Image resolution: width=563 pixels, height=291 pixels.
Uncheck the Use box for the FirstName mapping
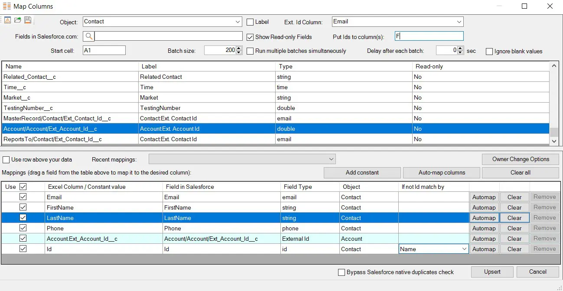[23, 207]
